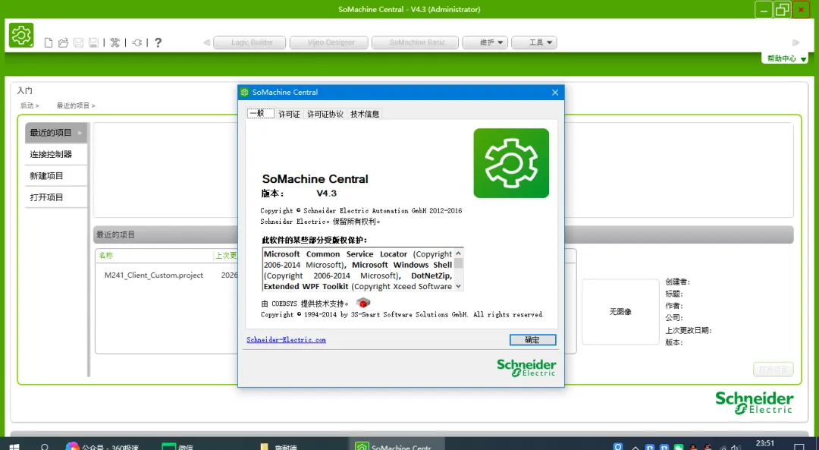
Task: Click the left scroll arrow before Logic Builder
Action: tap(207, 42)
